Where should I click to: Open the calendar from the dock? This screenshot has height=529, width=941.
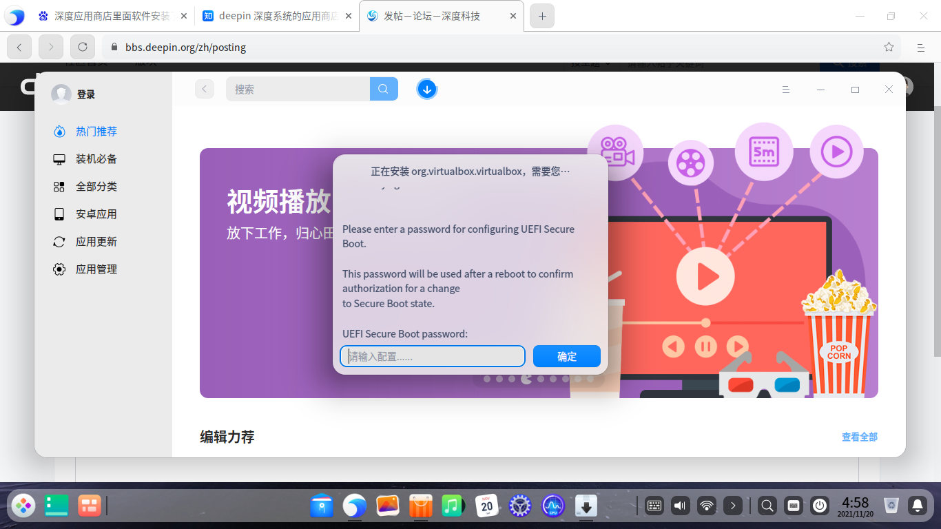point(486,506)
